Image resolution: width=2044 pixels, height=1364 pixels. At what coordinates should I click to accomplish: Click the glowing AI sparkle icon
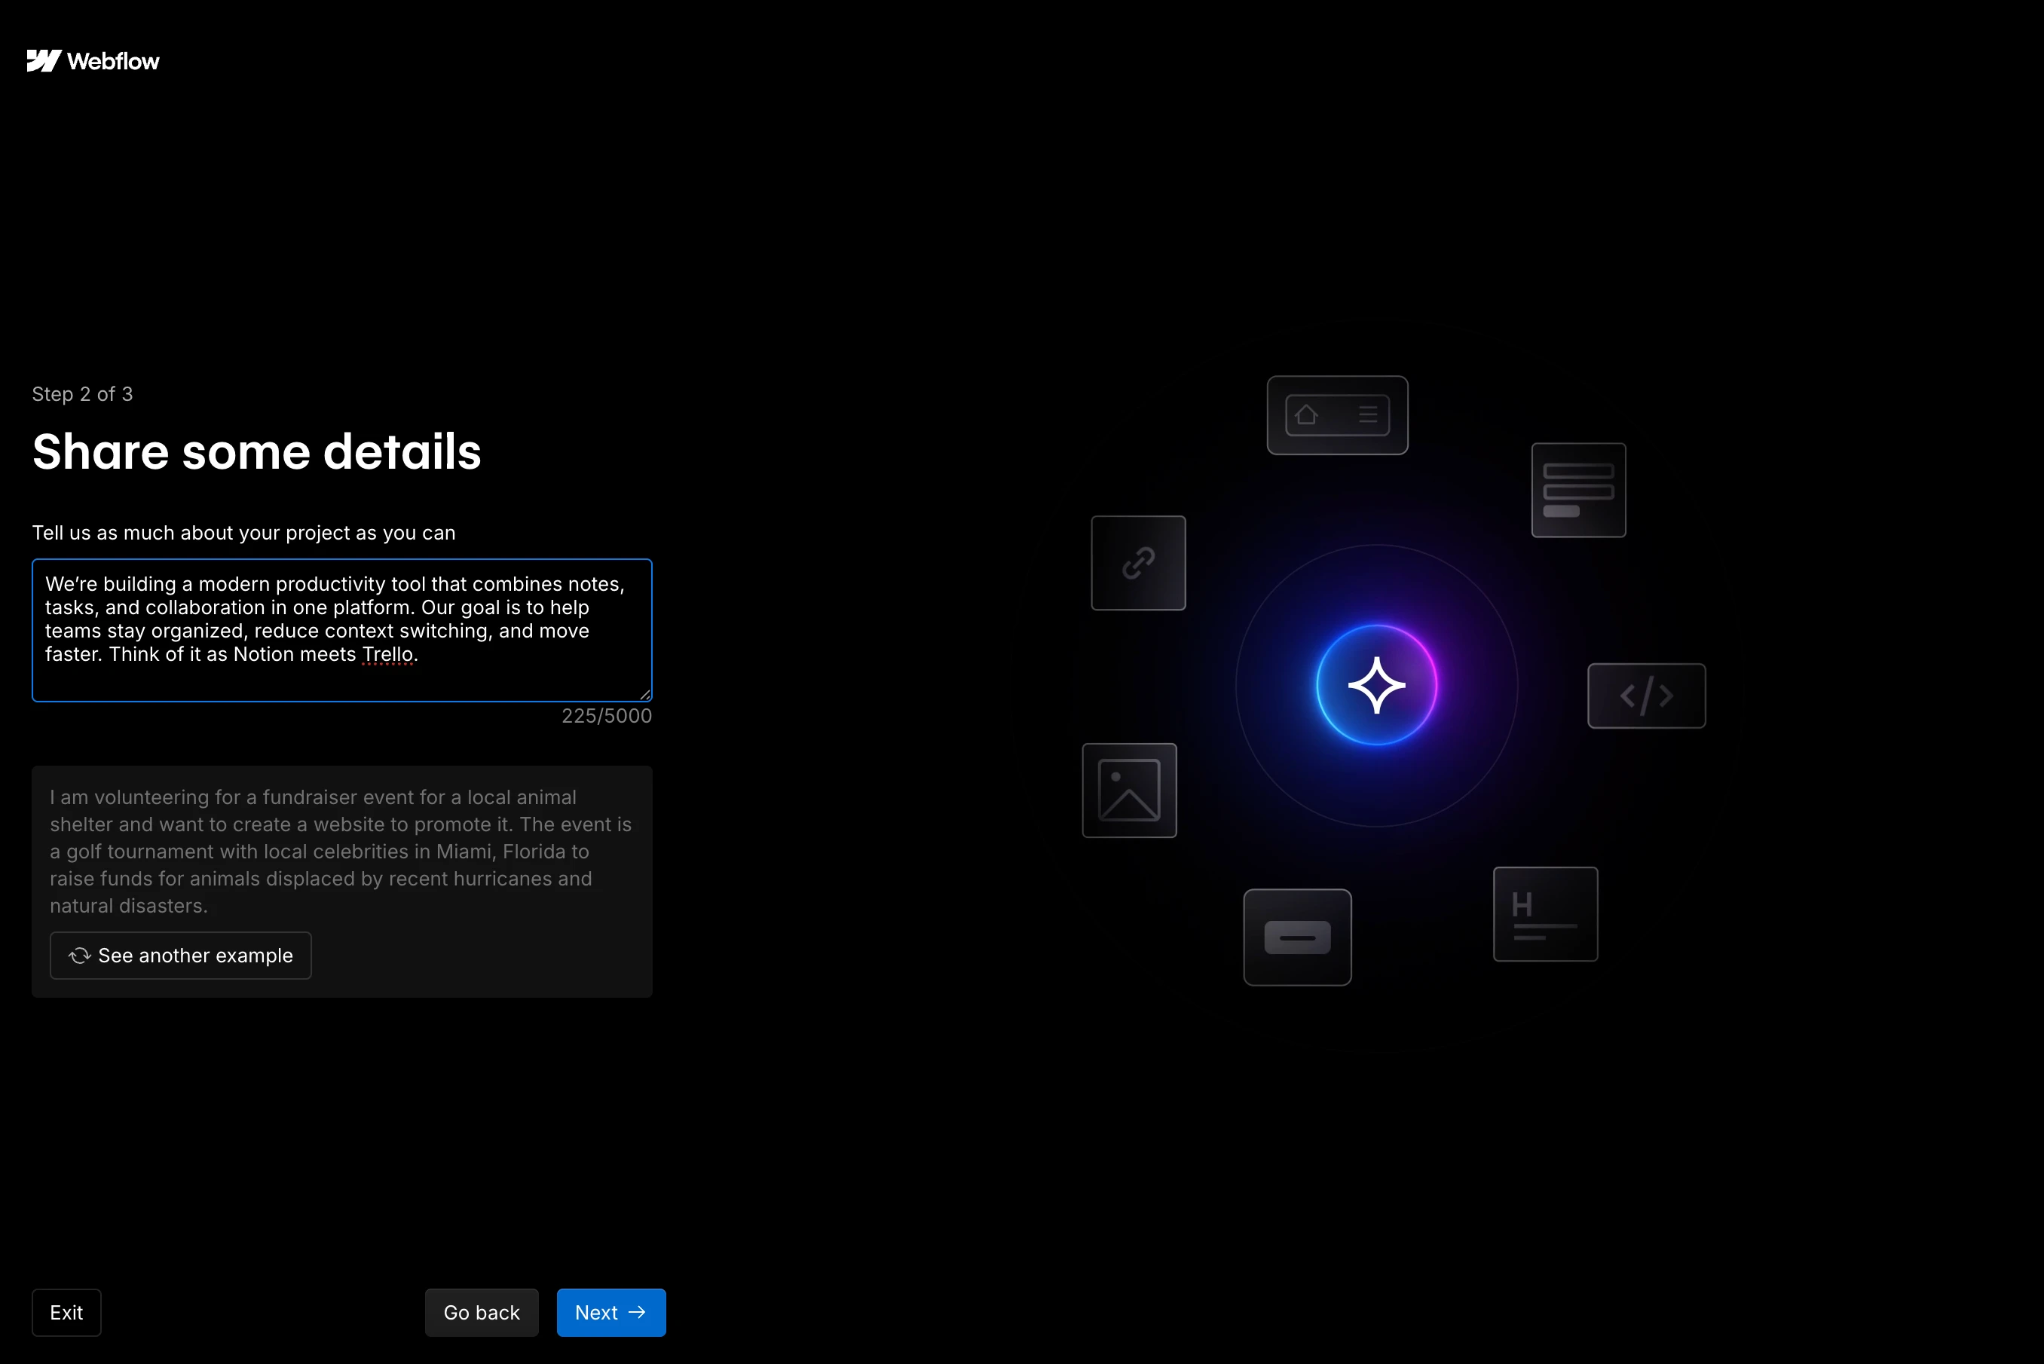1376,686
